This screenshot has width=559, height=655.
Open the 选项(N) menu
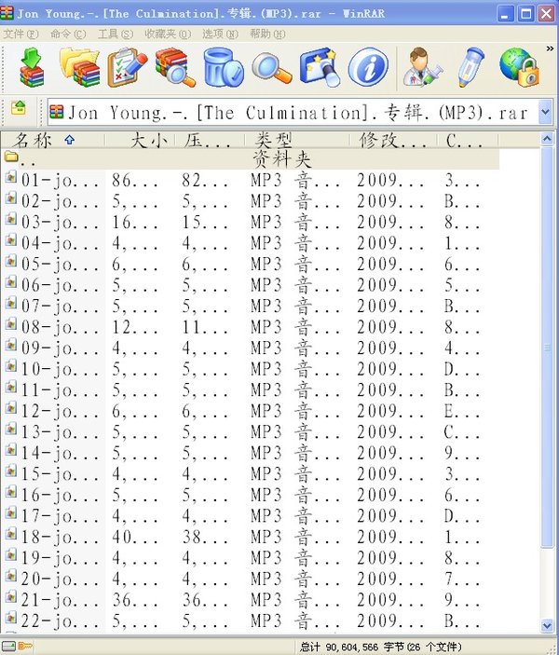(x=220, y=34)
